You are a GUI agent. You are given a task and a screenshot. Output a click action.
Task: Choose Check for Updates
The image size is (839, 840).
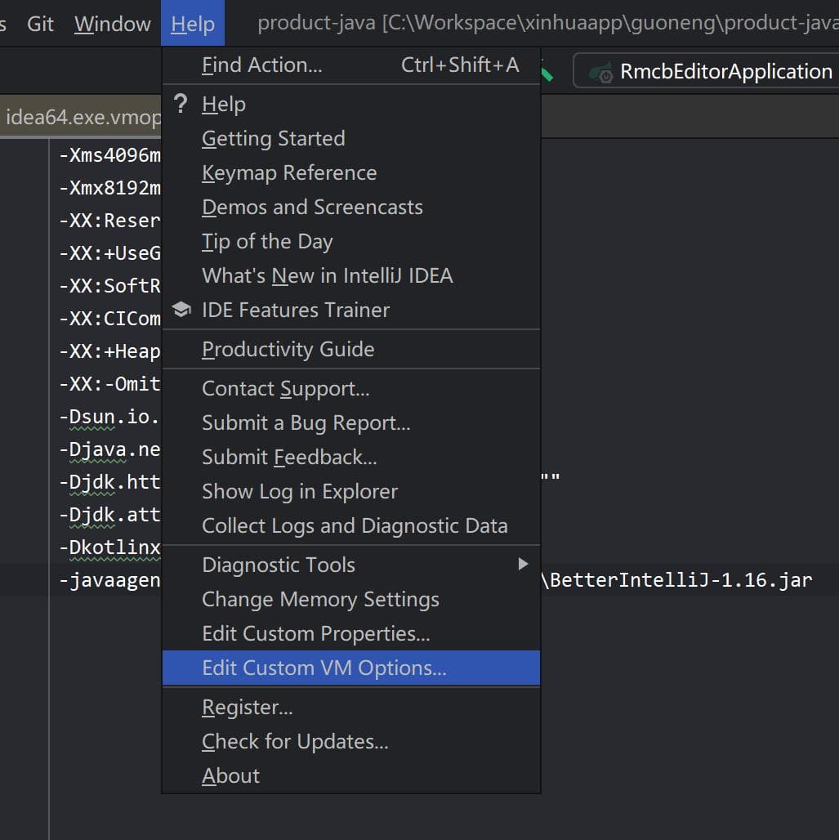click(x=351, y=741)
